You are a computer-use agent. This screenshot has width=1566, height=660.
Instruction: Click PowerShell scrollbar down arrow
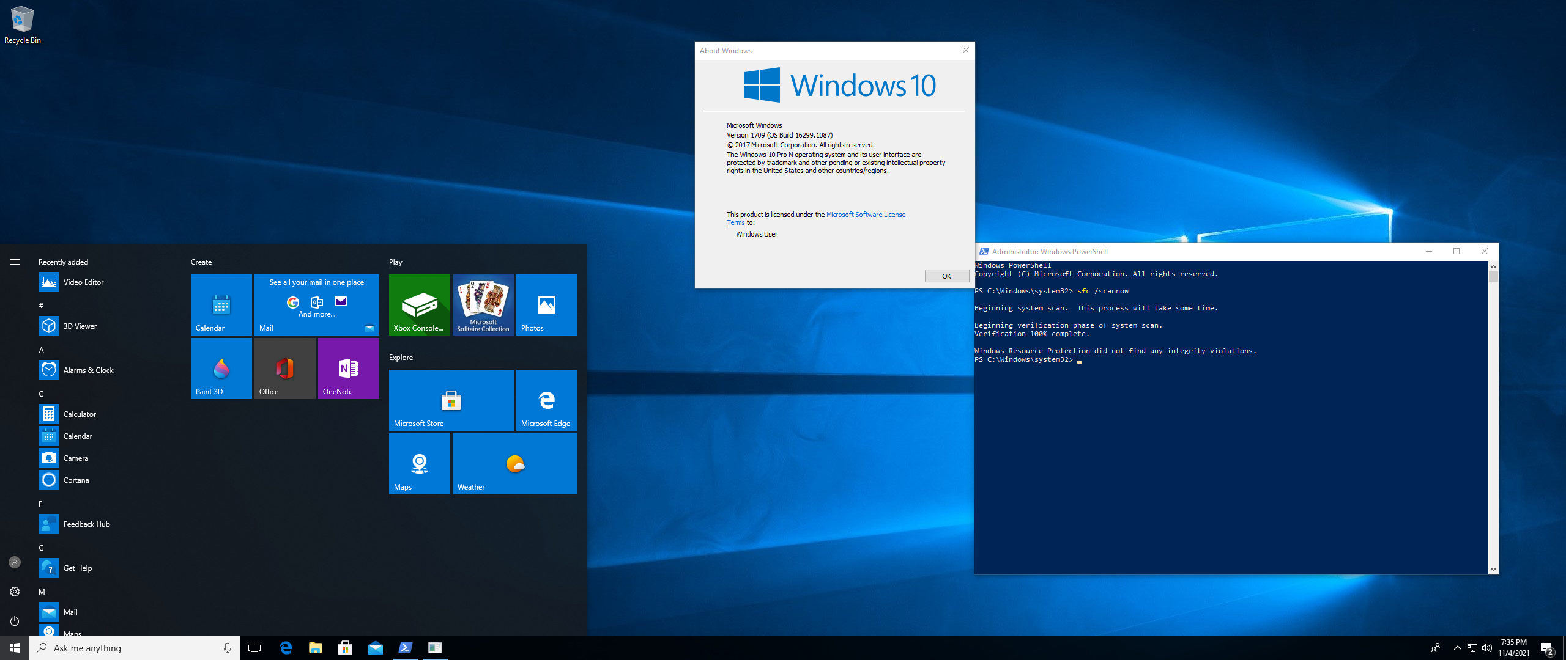(1493, 569)
